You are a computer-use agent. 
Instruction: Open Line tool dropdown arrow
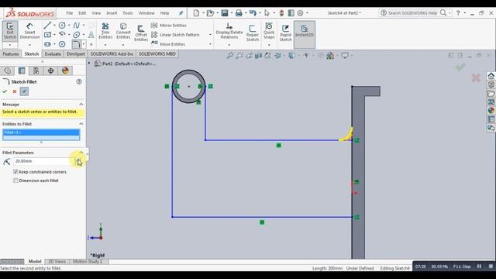54,26
